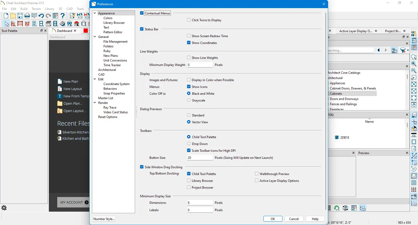Click the MY ACCOUNT button
418x225 pixels.
click(x=73, y=202)
